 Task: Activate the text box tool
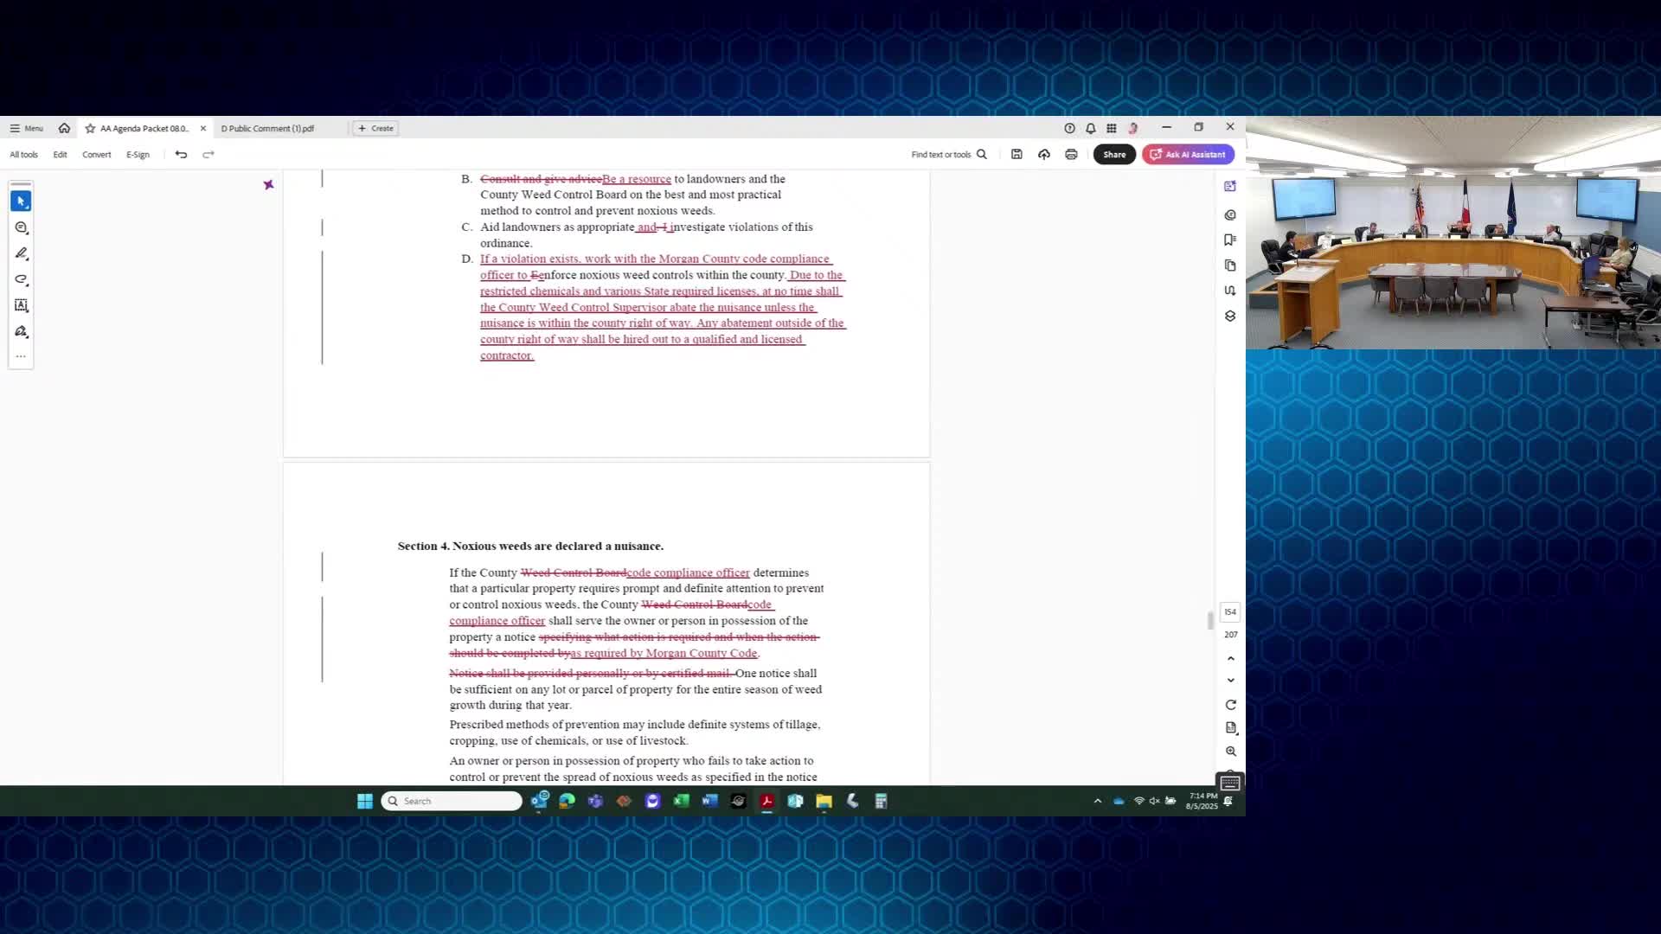tap(21, 305)
